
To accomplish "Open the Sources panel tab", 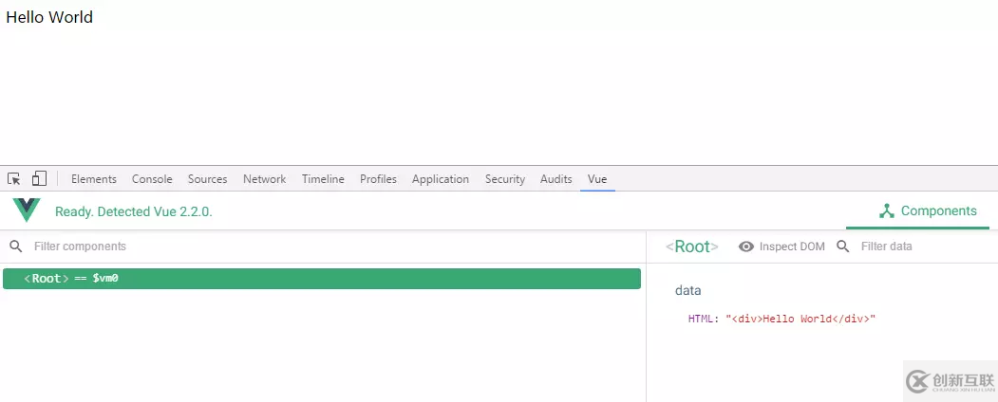I will click(x=207, y=179).
